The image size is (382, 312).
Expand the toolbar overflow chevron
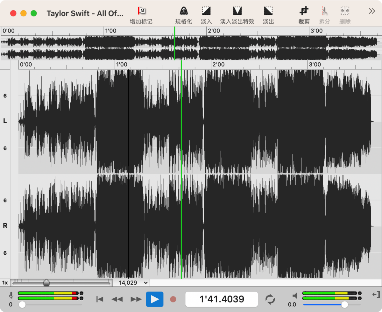click(x=372, y=11)
